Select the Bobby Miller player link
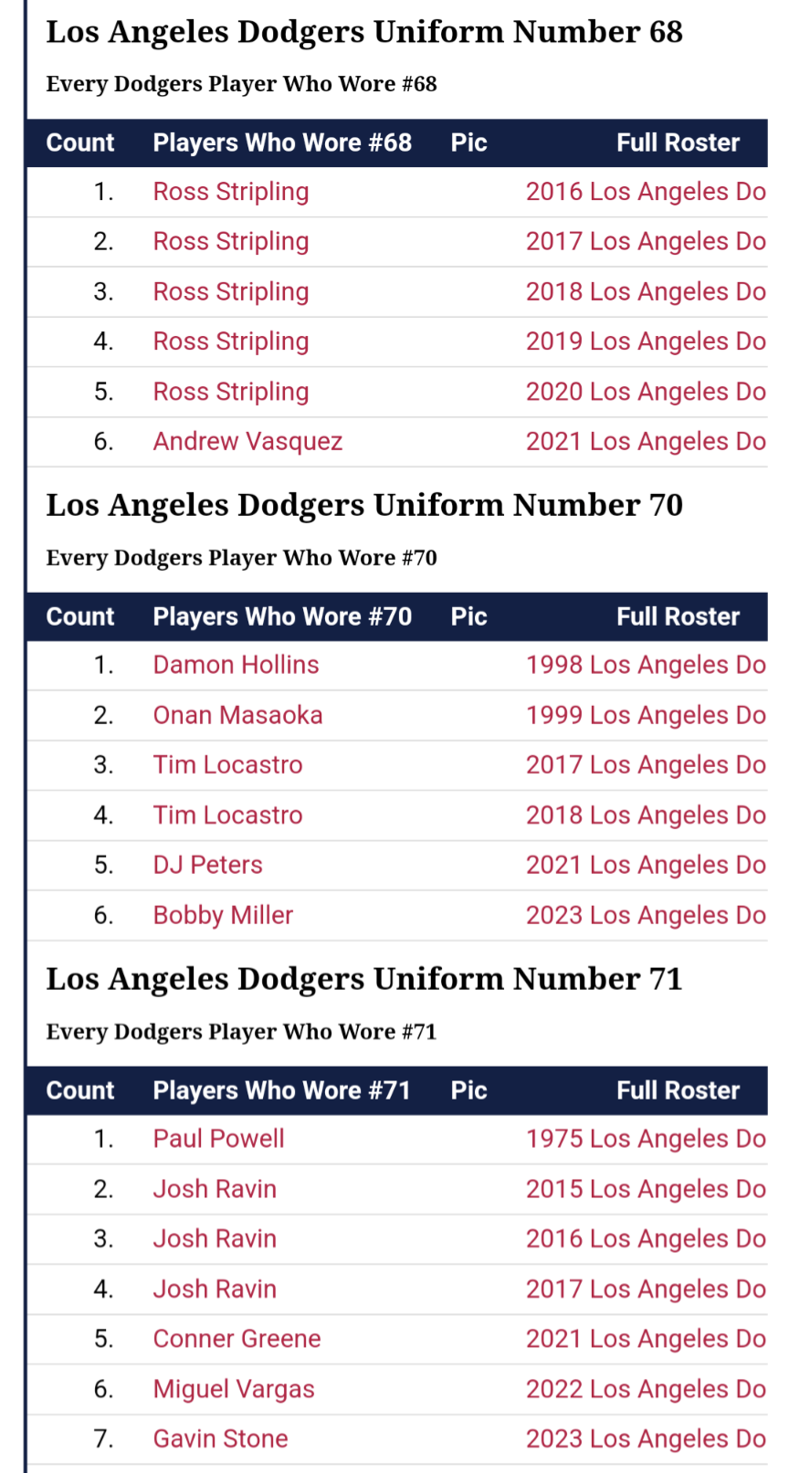Screen dimensions: 789x1473 coord(223,915)
